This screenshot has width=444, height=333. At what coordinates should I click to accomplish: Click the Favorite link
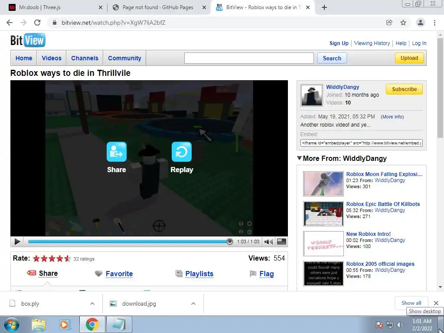tap(119, 274)
